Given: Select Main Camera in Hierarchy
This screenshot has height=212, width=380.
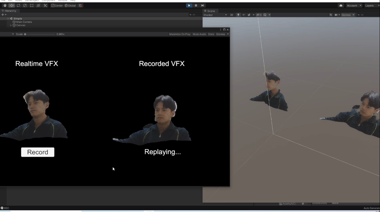Looking at the screenshot, I should [x=24, y=22].
